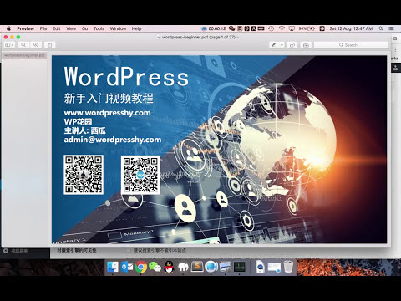Open Notification Center menu bar icon

point(391,28)
